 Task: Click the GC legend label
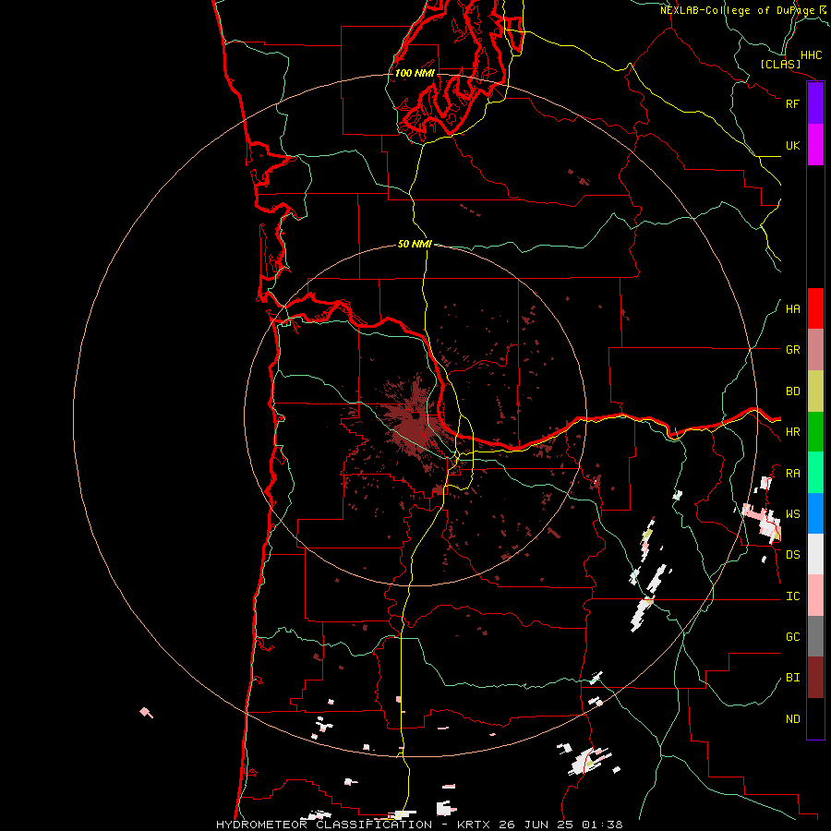(x=792, y=637)
